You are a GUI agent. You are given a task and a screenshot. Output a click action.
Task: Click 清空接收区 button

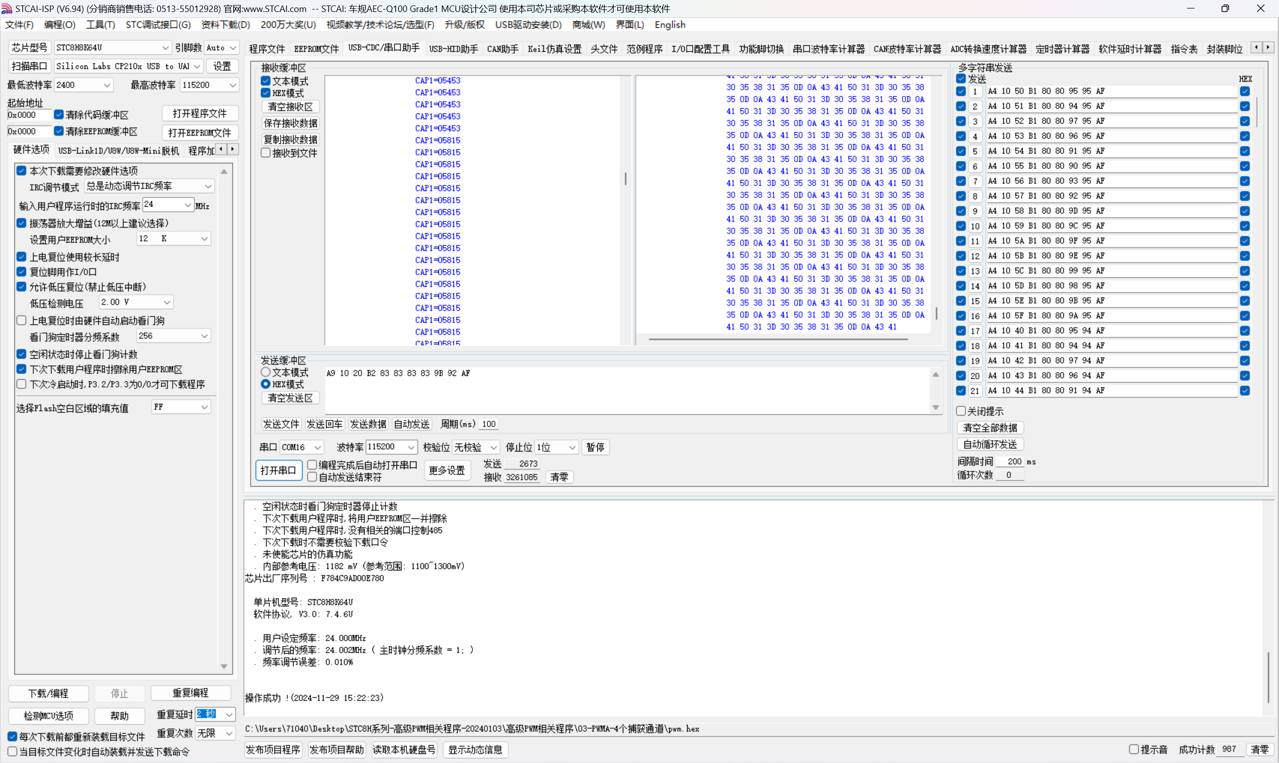pyautogui.click(x=290, y=106)
